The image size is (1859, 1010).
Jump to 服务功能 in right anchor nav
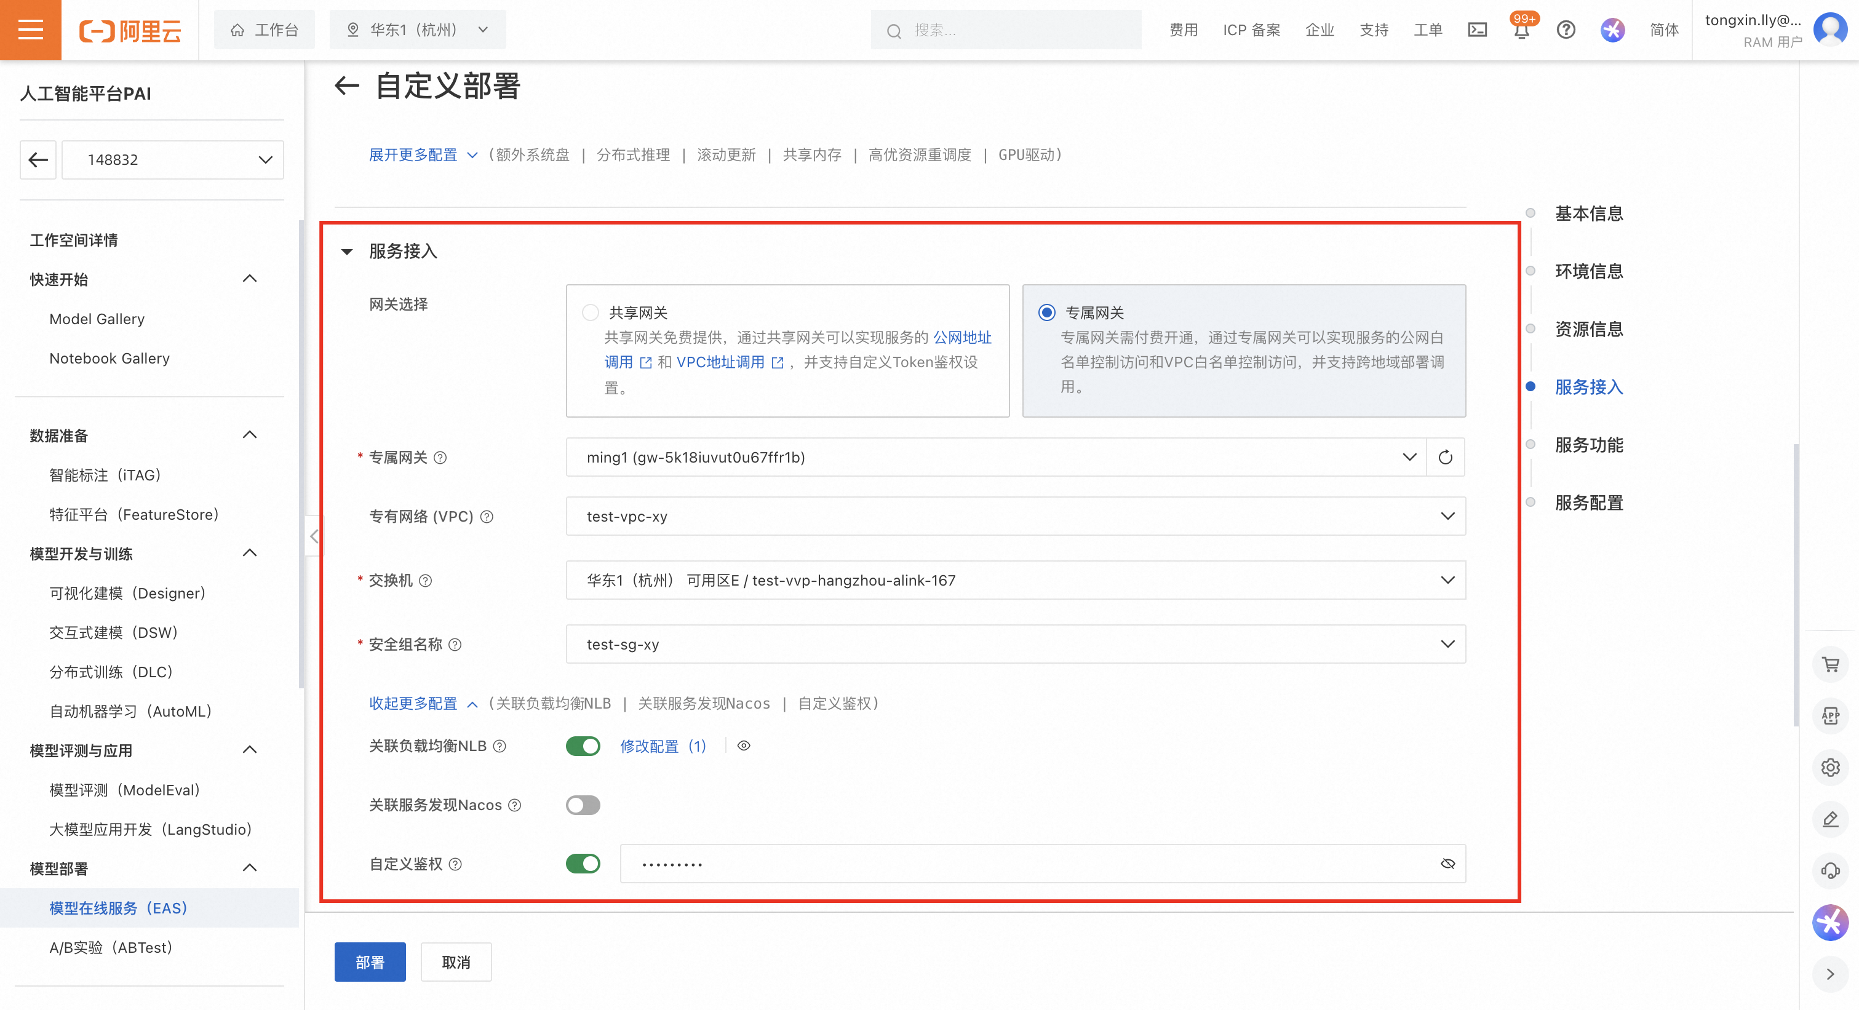[1588, 445]
